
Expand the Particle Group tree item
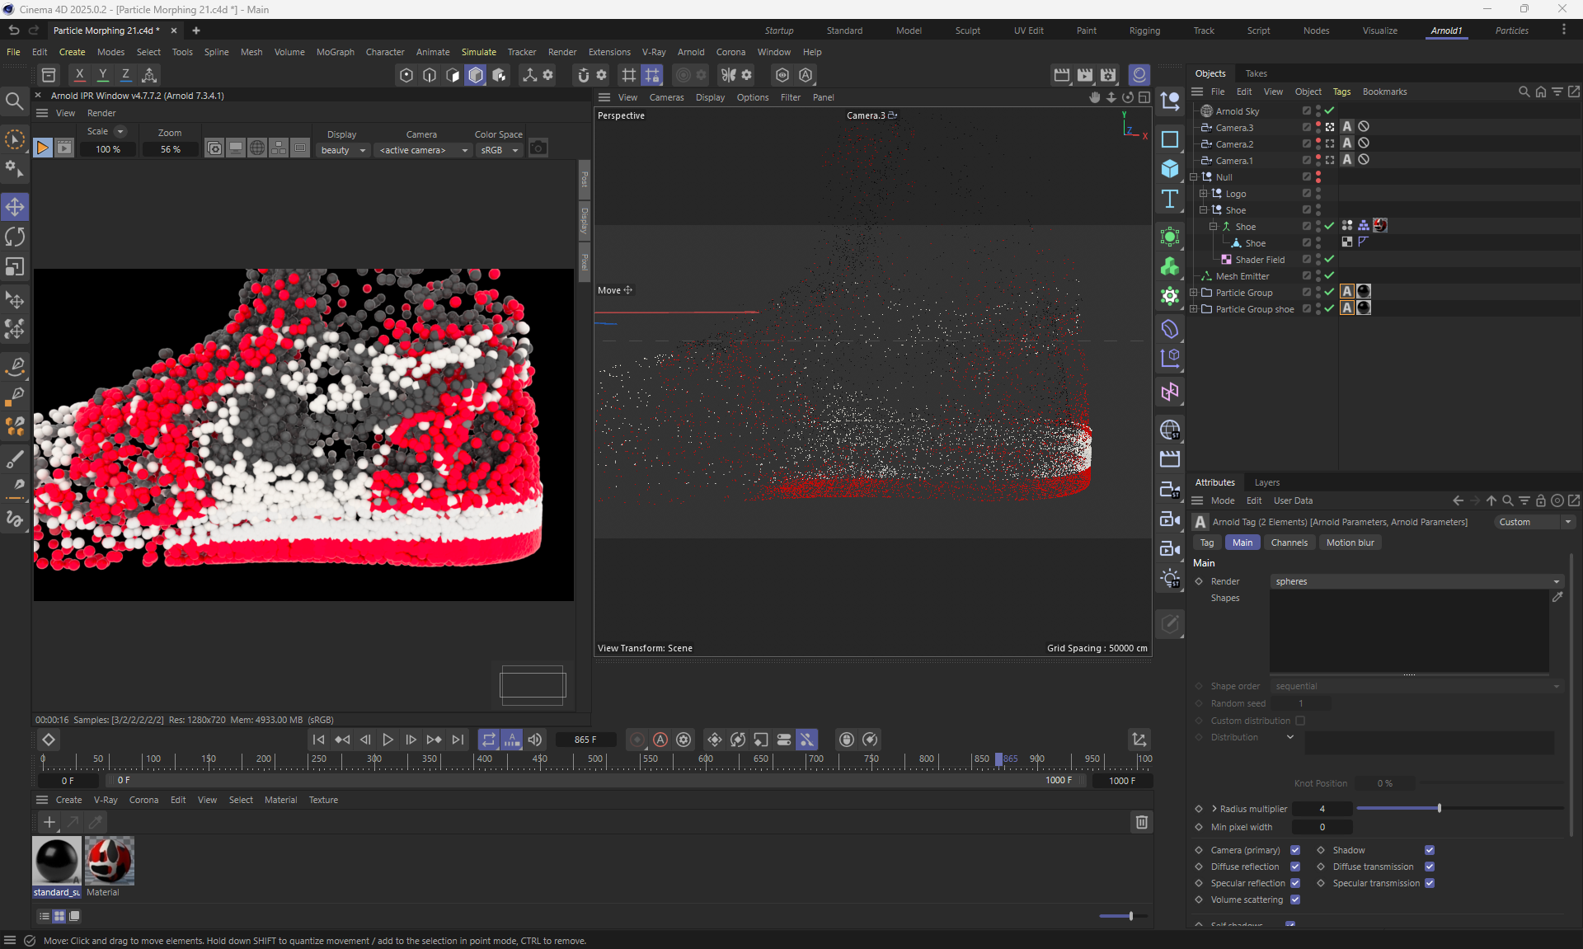pos(1194,293)
